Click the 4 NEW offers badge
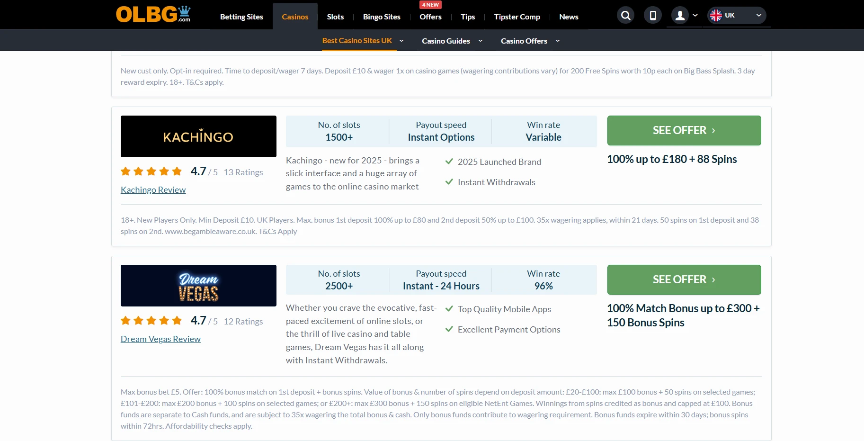 [430, 5]
